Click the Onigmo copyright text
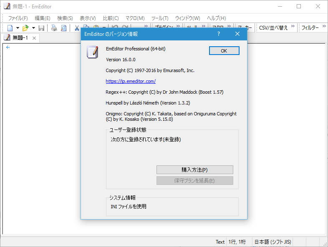Image resolution: width=328 pixels, height=247 pixels. coord(171,117)
